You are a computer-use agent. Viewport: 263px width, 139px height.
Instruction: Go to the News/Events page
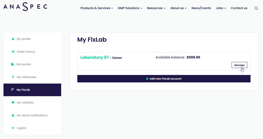point(201,8)
